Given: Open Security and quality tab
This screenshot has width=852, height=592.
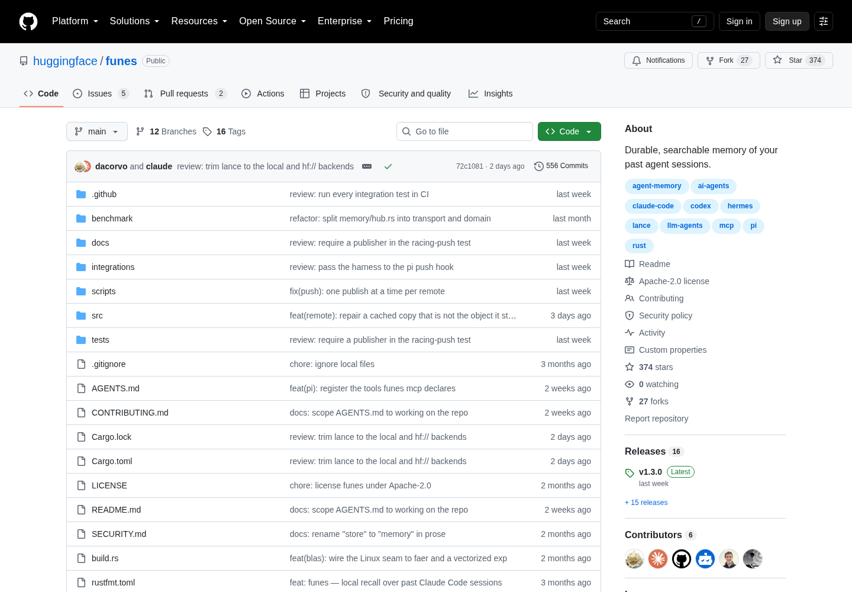Looking at the screenshot, I should [406, 94].
